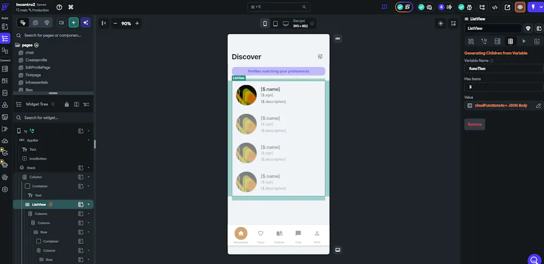The width and height of the screenshot is (544, 264).
Task: Open the Firstpage page
Action: (33, 75)
